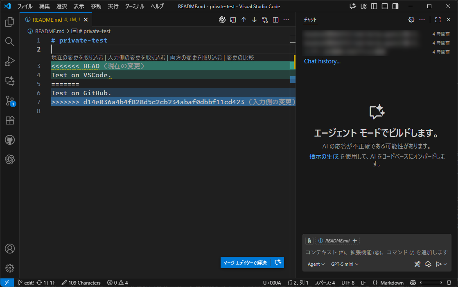458x287 pixels.
Task: Open the chat settings gear icon
Action: click(x=411, y=20)
